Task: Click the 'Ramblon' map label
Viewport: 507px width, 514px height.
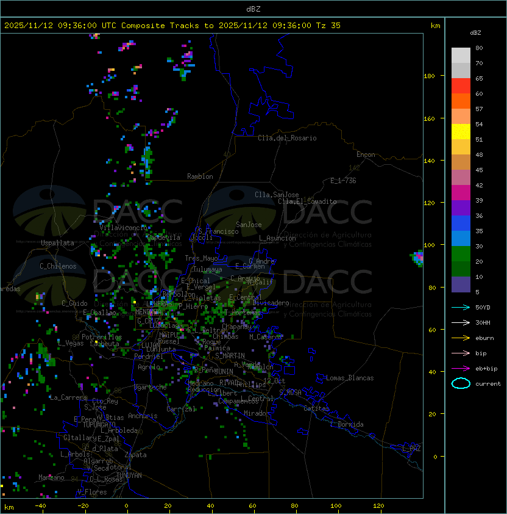Action: click(x=200, y=176)
